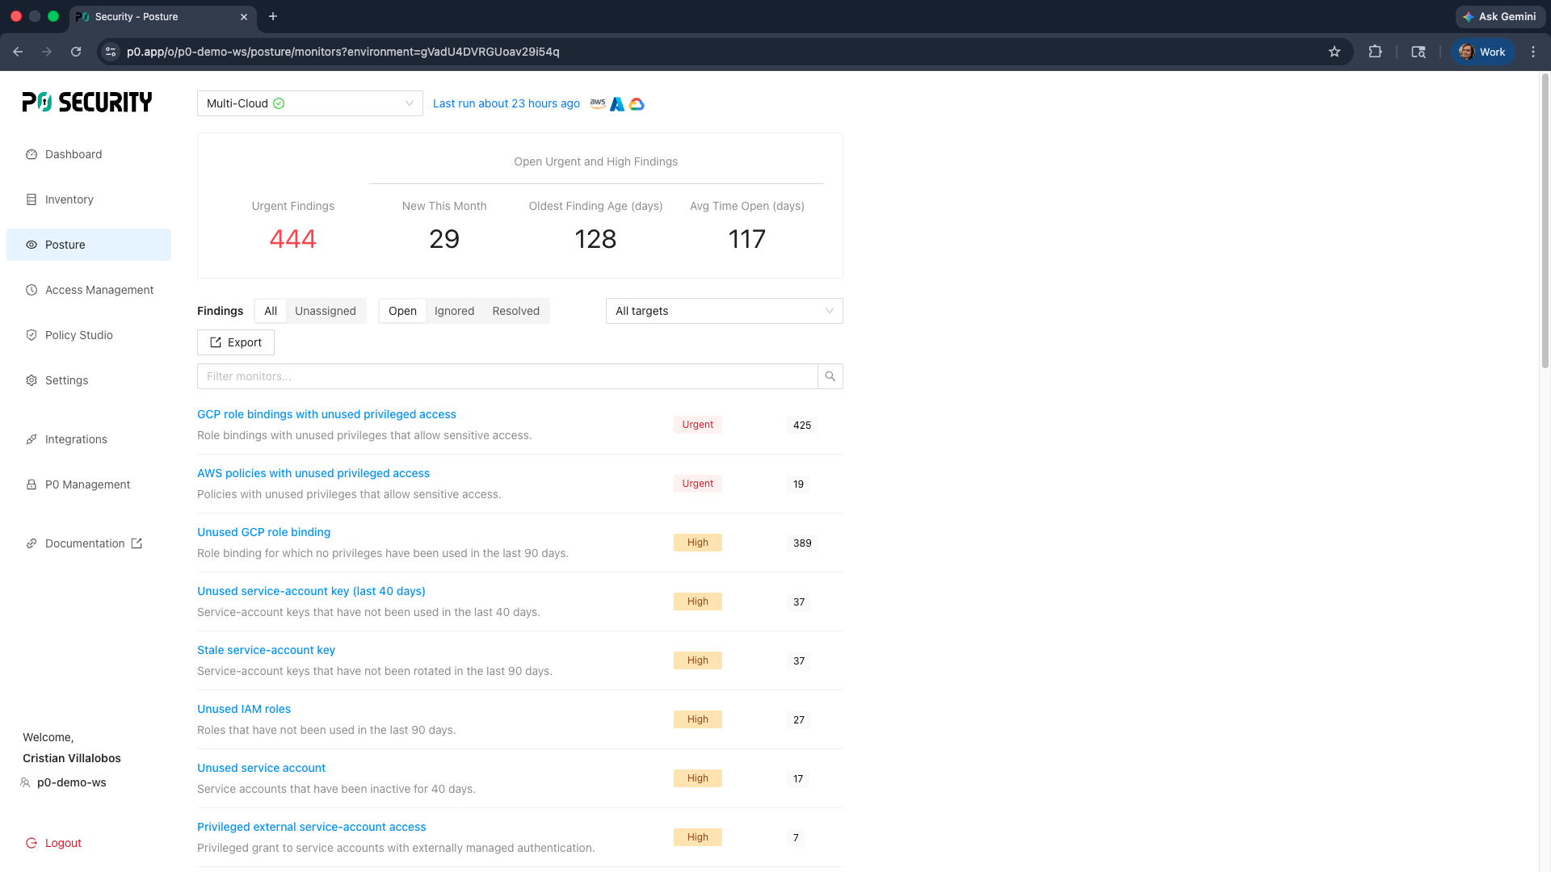This screenshot has height=872, width=1551.
Task: Click the Dashboard sidebar icon
Action: tap(32, 154)
